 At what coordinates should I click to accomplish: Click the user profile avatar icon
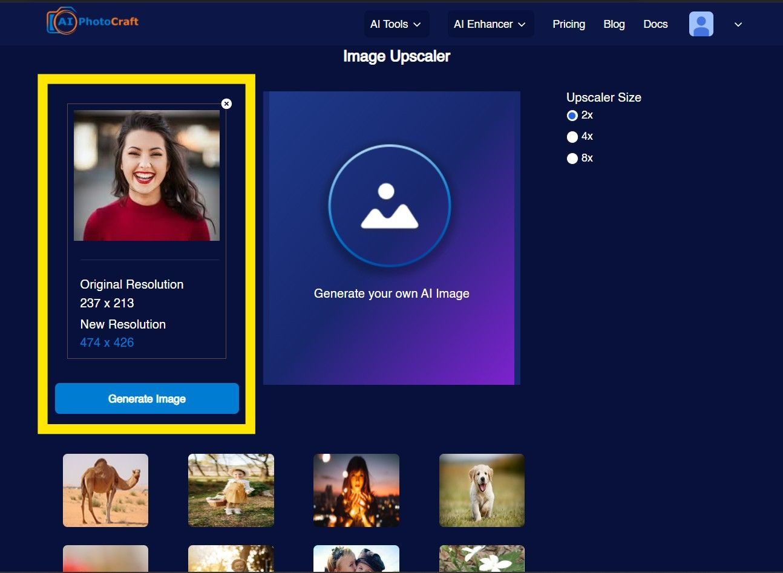point(701,24)
